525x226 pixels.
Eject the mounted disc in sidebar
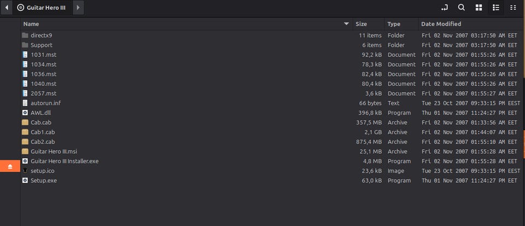[10, 166]
